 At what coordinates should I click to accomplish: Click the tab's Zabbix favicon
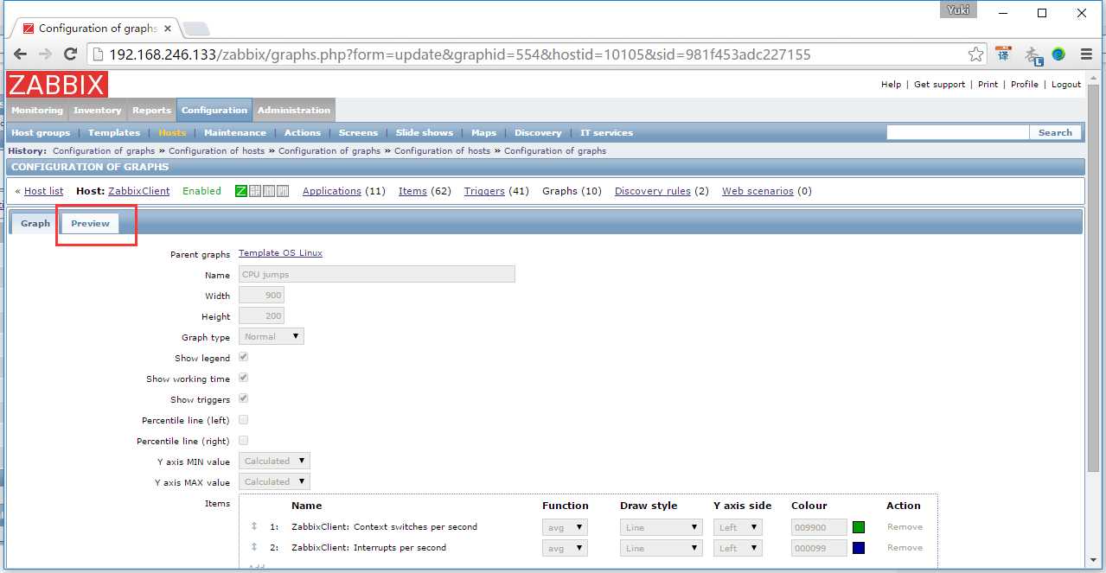(29, 29)
